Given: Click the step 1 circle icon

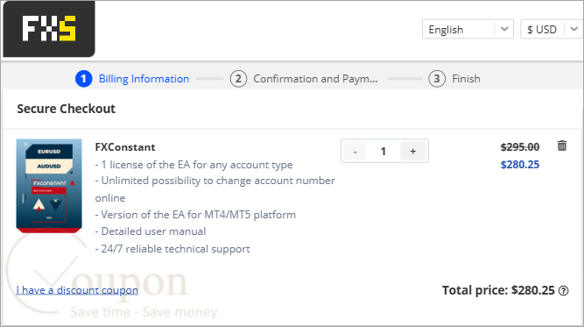Looking at the screenshot, I should point(84,79).
